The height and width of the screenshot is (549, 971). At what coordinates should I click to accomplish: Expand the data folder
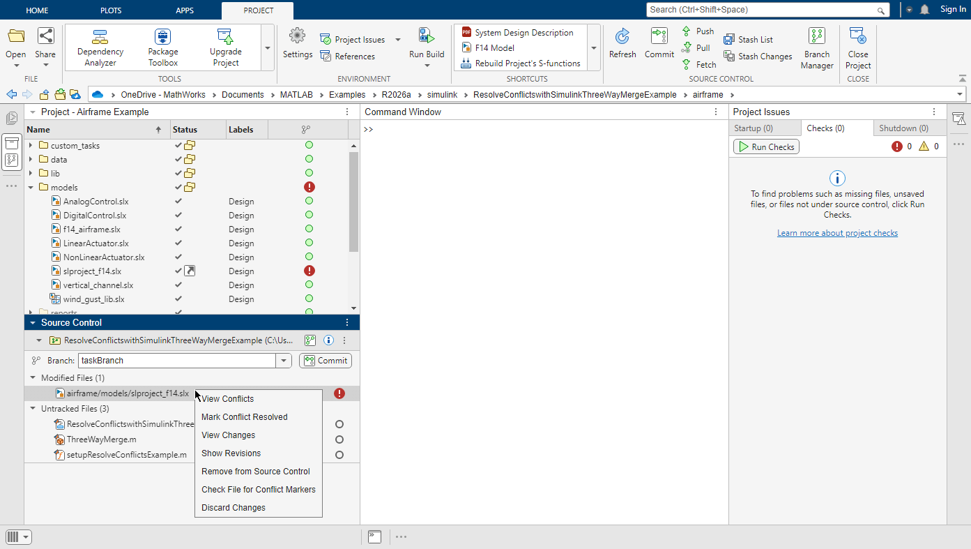pyautogui.click(x=31, y=160)
